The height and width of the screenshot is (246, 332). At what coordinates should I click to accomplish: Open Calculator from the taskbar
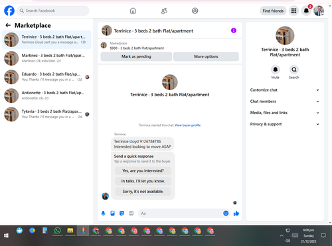point(44,231)
